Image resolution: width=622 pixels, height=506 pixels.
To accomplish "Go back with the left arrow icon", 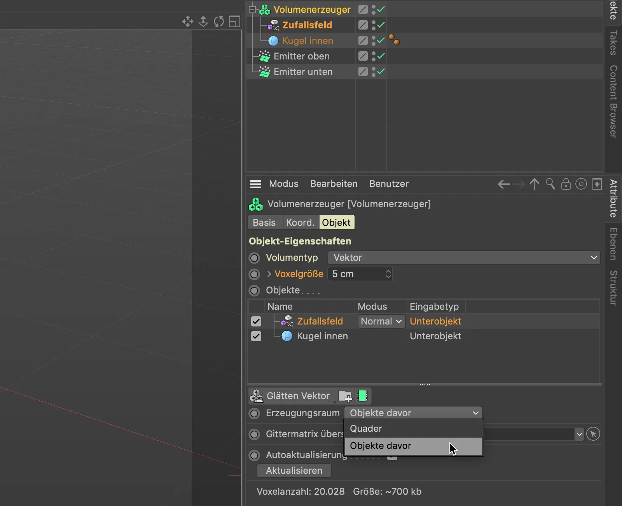I will (504, 184).
